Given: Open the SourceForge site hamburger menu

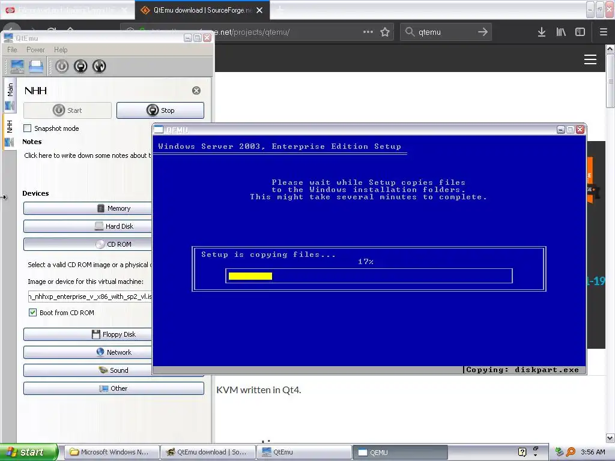Looking at the screenshot, I should pyautogui.click(x=590, y=59).
